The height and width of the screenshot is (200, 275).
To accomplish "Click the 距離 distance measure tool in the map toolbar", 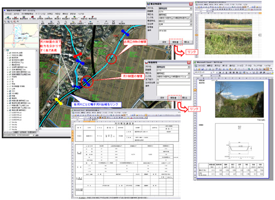I will 113,22.
